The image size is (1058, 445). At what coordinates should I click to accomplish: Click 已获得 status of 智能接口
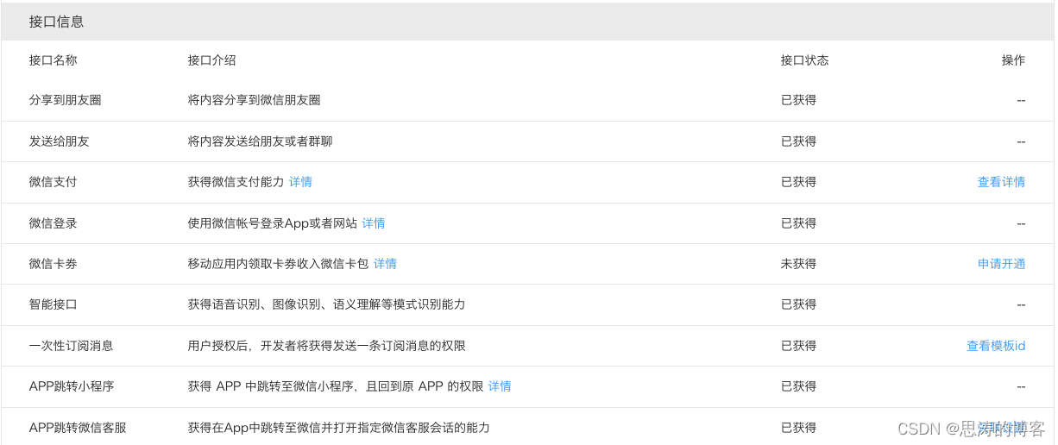tap(798, 304)
